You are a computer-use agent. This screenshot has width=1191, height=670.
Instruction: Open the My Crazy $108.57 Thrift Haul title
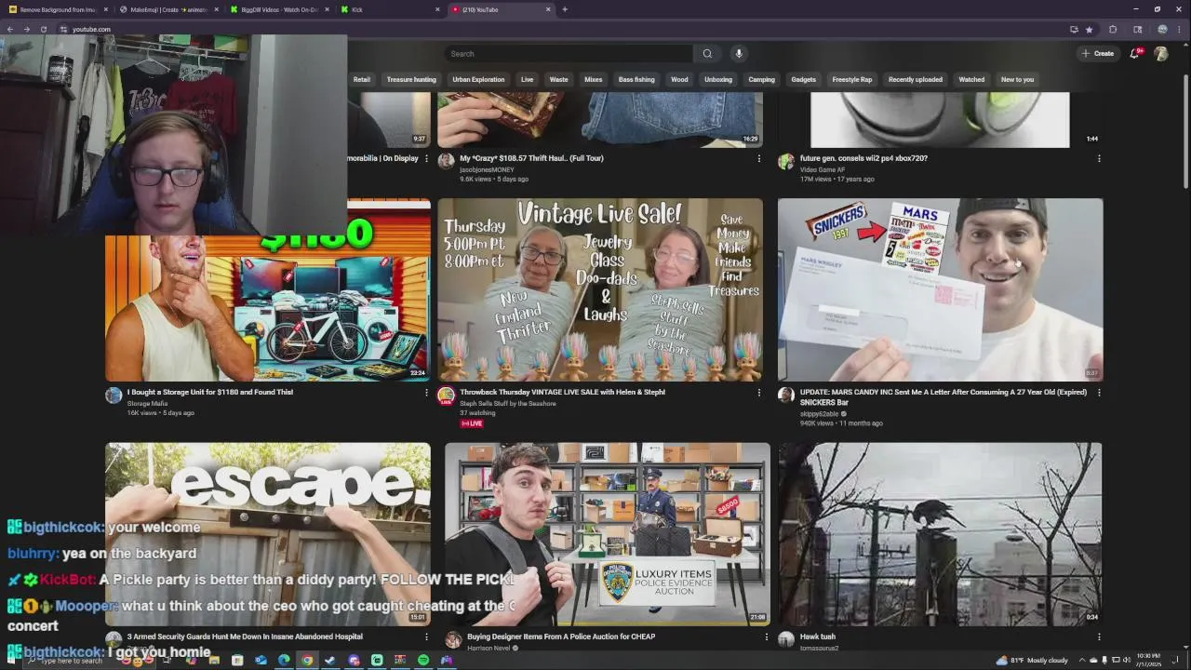click(x=531, y=158)
